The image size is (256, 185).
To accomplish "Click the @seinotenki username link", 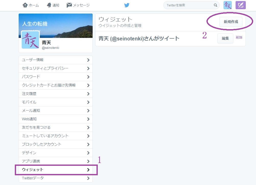I will pyautogui.click(x=51, y=48).
